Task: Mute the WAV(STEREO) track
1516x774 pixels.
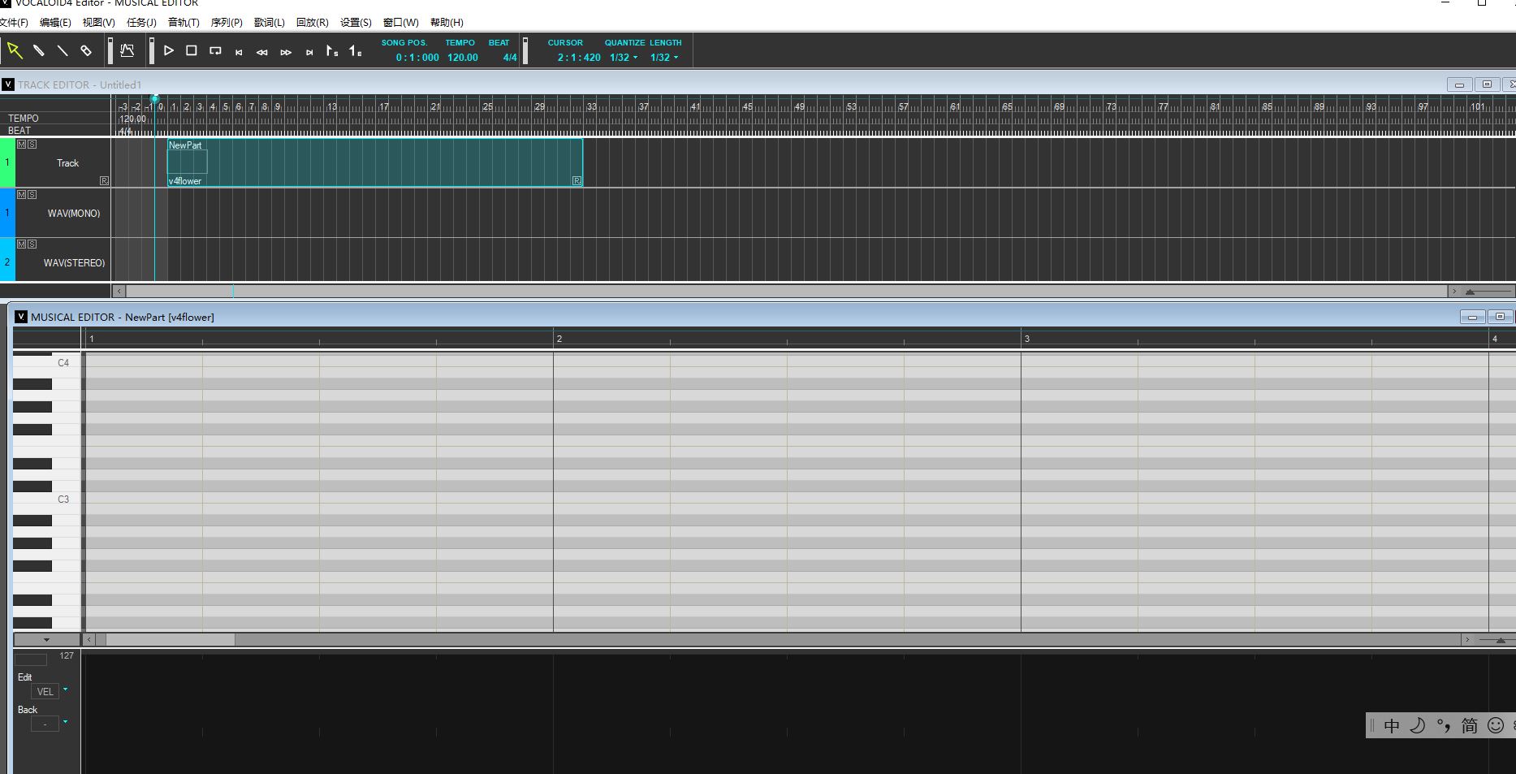Action: [21, 244]
